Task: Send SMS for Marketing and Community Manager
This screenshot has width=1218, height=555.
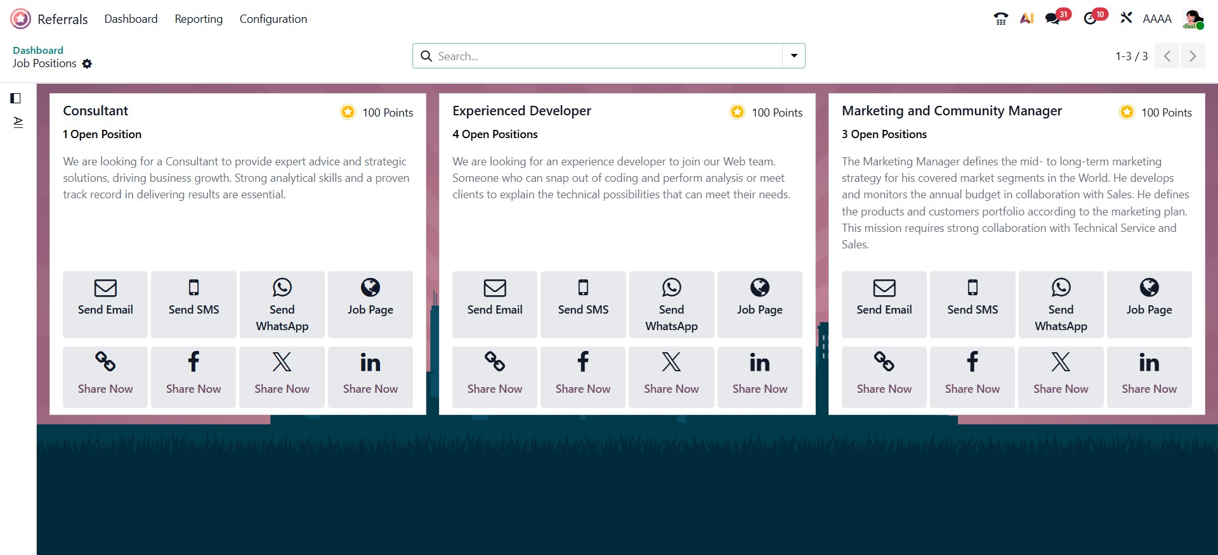Action: point(972,304)
